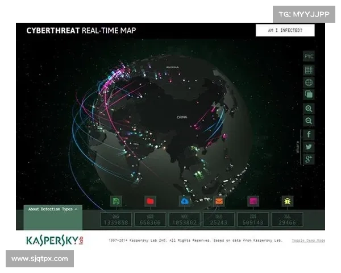Click the Toggle Demo Mode link
The height and width of the screenshot is (273, 341).
(x=308, y=241)
